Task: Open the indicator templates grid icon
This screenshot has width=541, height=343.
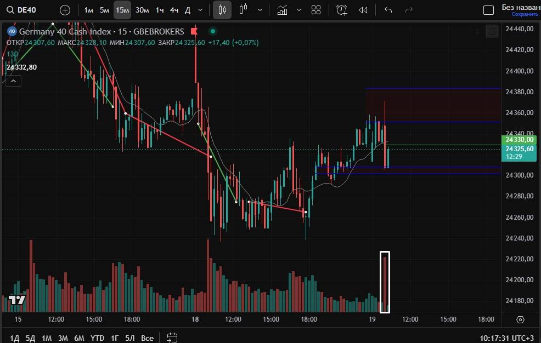Action: pyautogui.click(x=316, y=10)
